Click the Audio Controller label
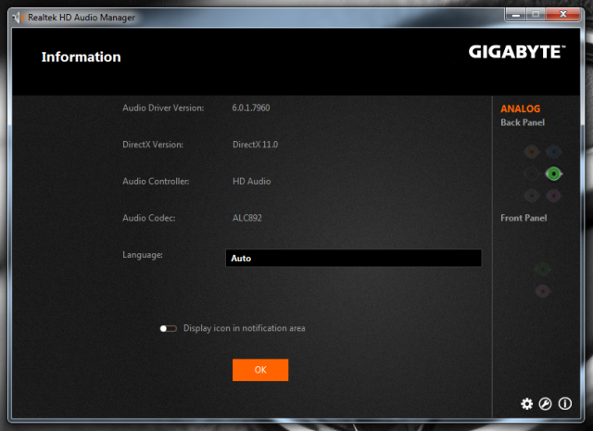The image size is (593, 431). click(x=156, y=182)
